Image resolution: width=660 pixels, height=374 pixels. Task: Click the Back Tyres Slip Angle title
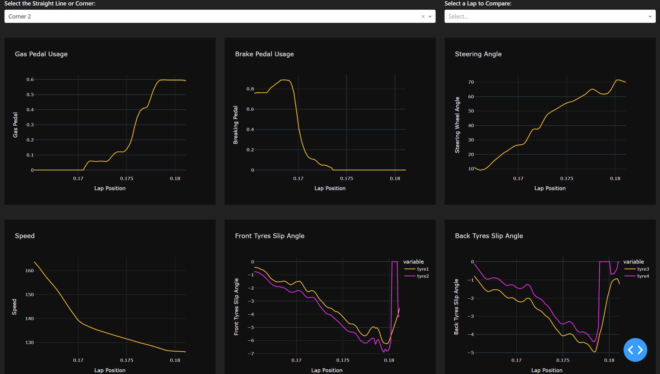point(489,236)
